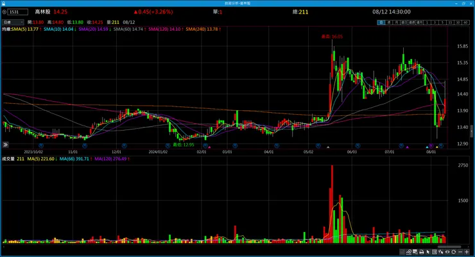Select the 60-minute interval tab
The height and width of the screenshot is (257, 475).
click(x=465, y=22)
